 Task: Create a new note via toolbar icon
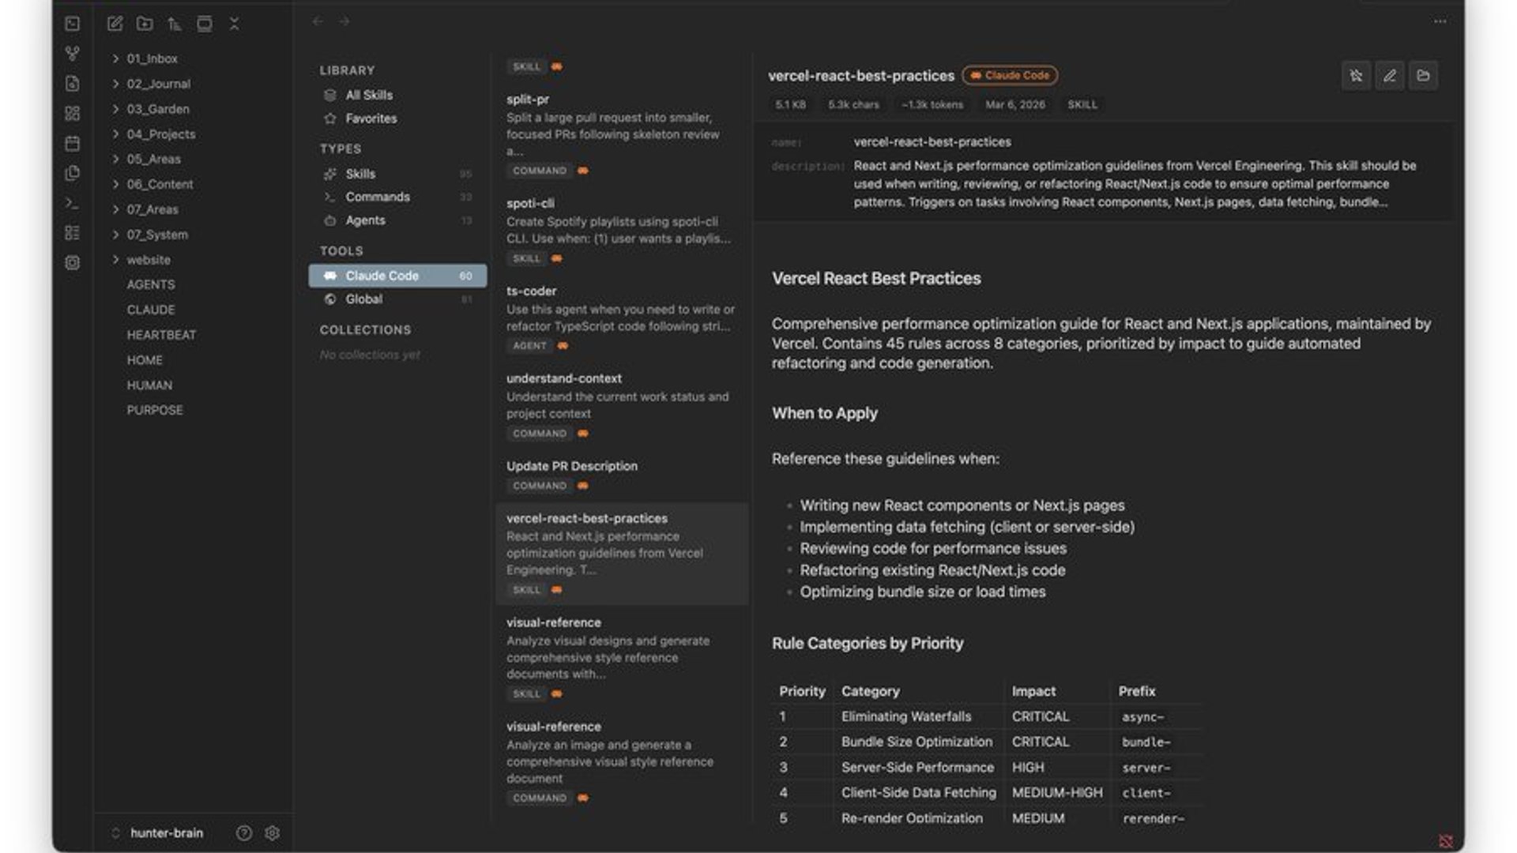click(115, 24)
